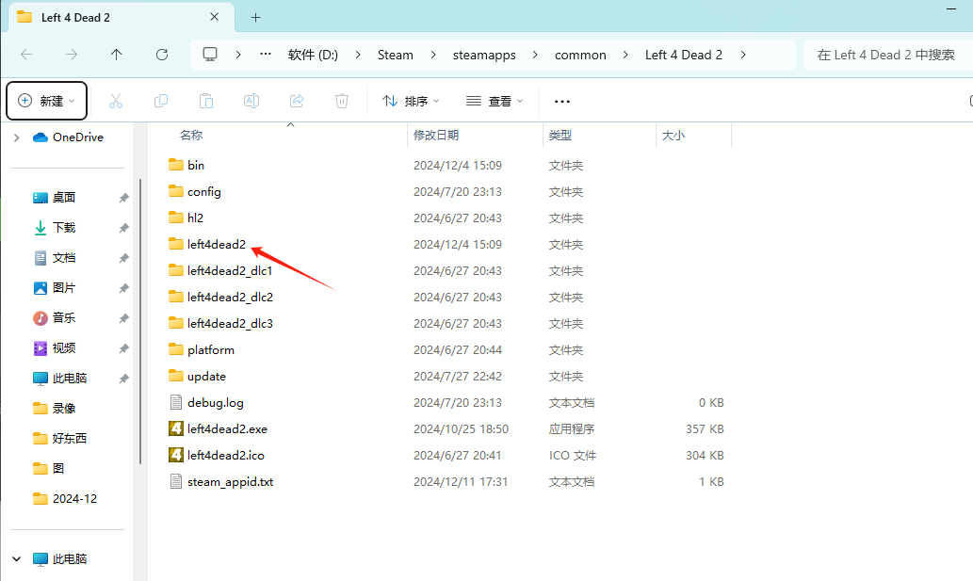Sort by 修改日期 (Date modified) column
The width and height of the screenshot is (973, 581).
[436, 136]
